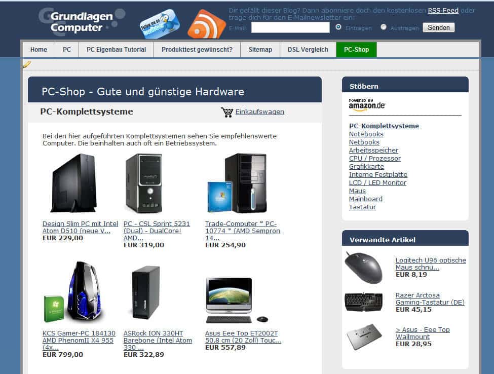The height and width of the screenshot is (374, 494).
Task: Click the Asus Eee Top all-in-one image
Action: coord(237,300)
